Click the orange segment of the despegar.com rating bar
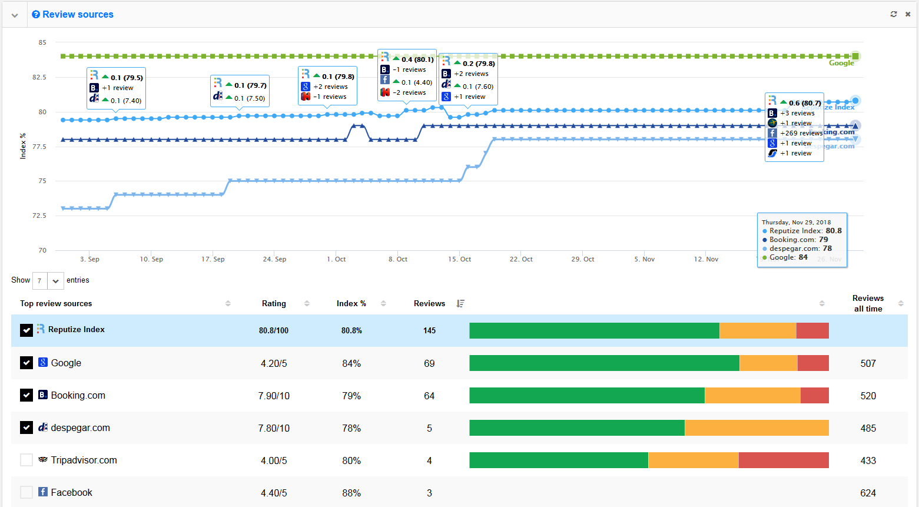919x507 pixels. [x=757, y=428]
